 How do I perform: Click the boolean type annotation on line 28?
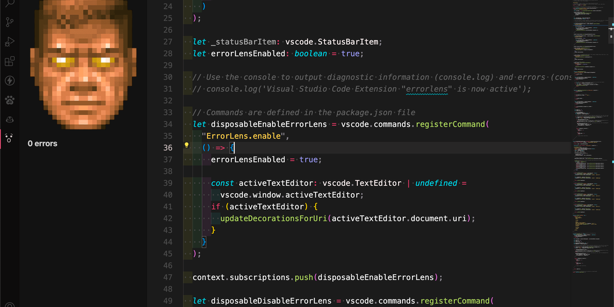click(311, 53)
